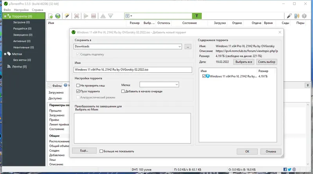The height and width of the screenshot is (174, 313).
Task: Click the Stop torrent square icon
Action: [94, 16]
